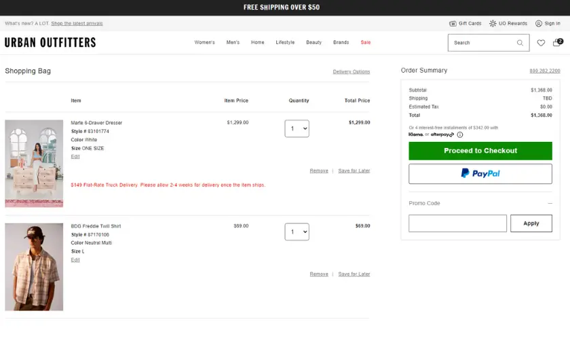Image resolution: width=570 pixels, height=345 pixels.
Task: Open the Beauty menu
Action: [x=313, y=43]
